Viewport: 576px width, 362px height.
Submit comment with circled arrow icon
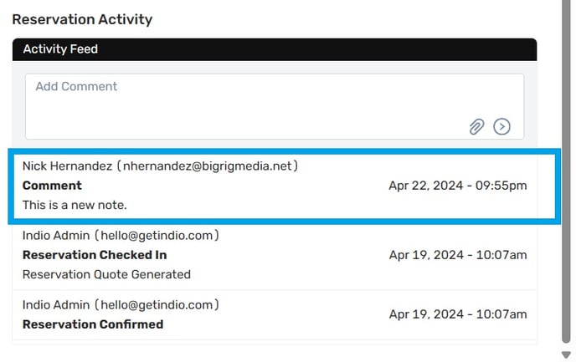[x=501, y=127]
